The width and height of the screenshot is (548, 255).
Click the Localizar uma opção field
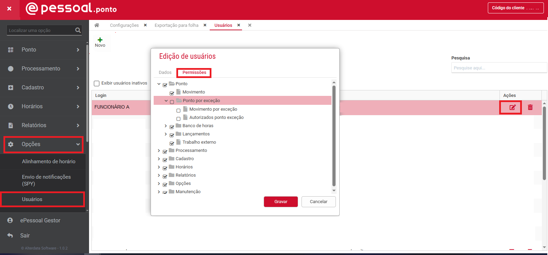tap(41, 30)
